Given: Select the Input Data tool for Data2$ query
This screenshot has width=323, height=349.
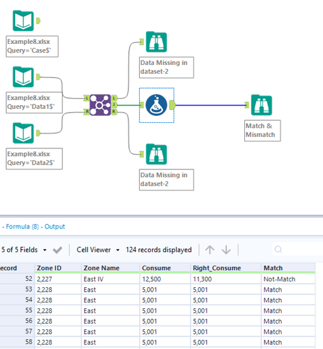Looking at the screenshot, I should click(x=24, y=133).
